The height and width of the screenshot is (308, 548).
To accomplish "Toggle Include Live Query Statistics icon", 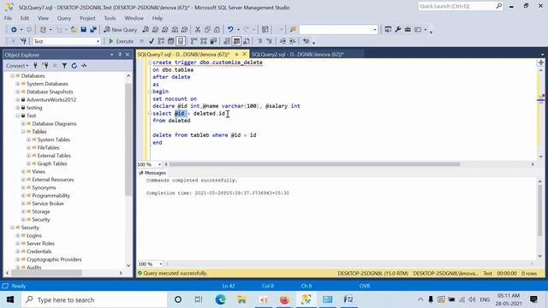I will tap(204, 41).
